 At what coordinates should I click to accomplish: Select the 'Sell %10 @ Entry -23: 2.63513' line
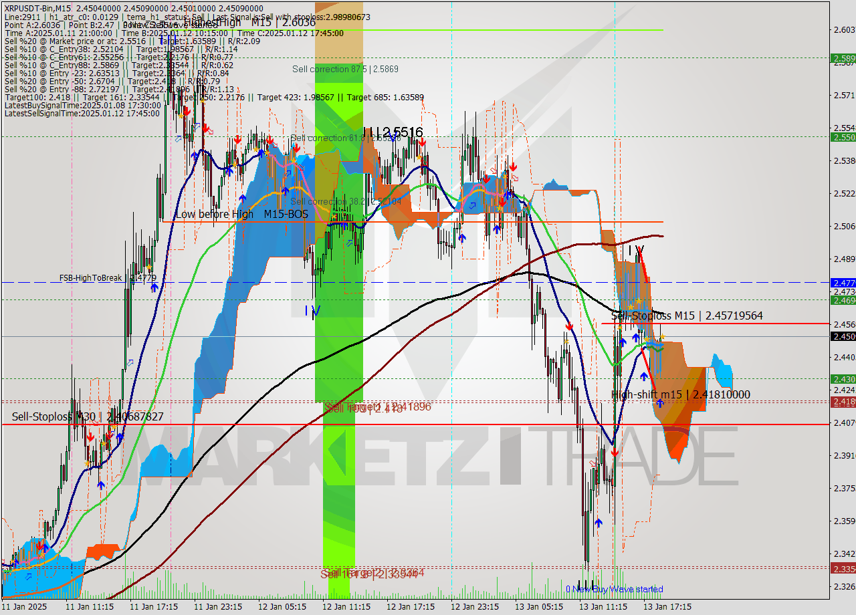tap(116, 73)
